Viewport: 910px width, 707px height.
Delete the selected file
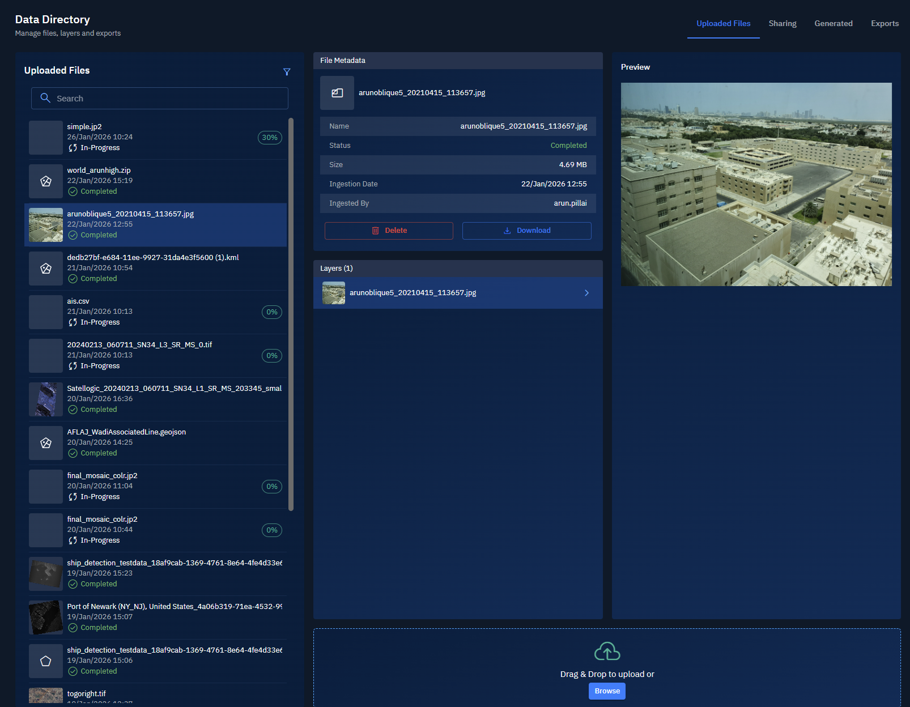click(x=389, y=231)
